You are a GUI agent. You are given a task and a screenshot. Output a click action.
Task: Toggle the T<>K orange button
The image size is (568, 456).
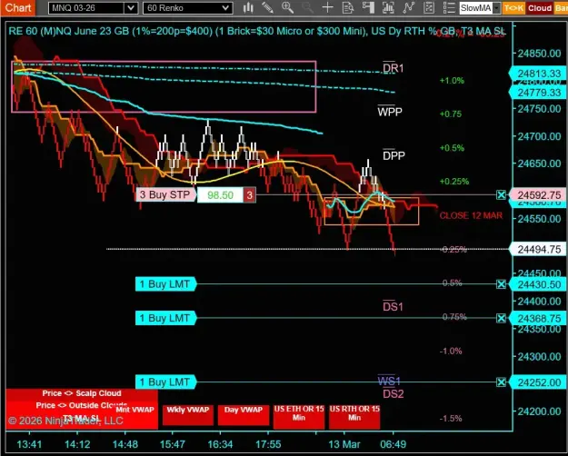click(513, 8)
